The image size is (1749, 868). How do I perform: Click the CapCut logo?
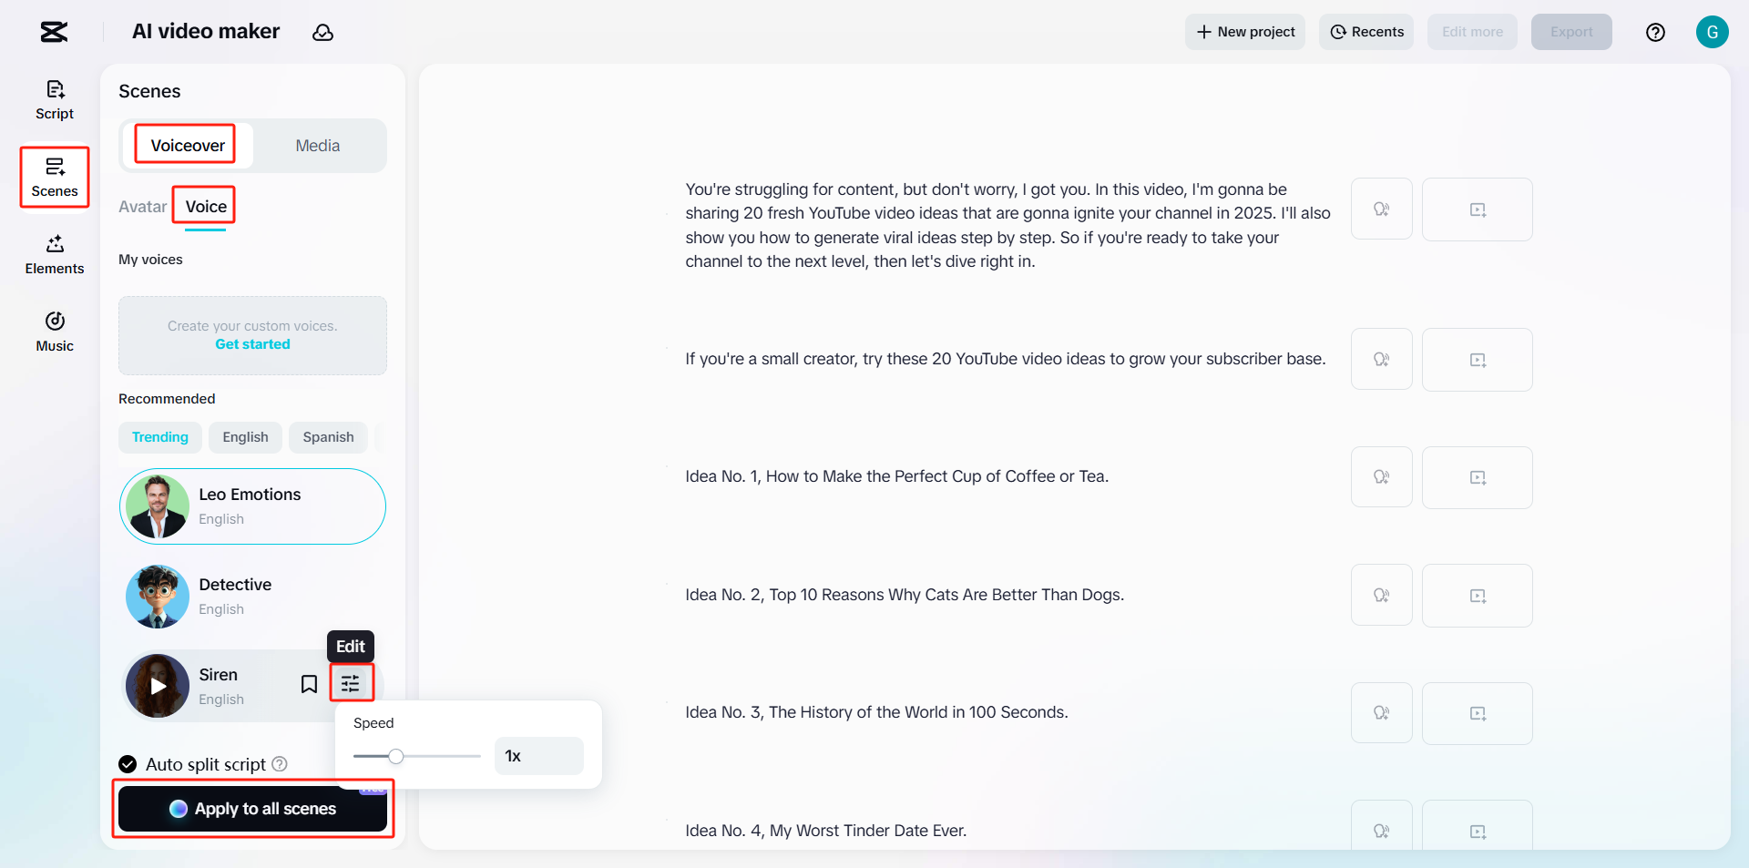[x=52, y=32]
